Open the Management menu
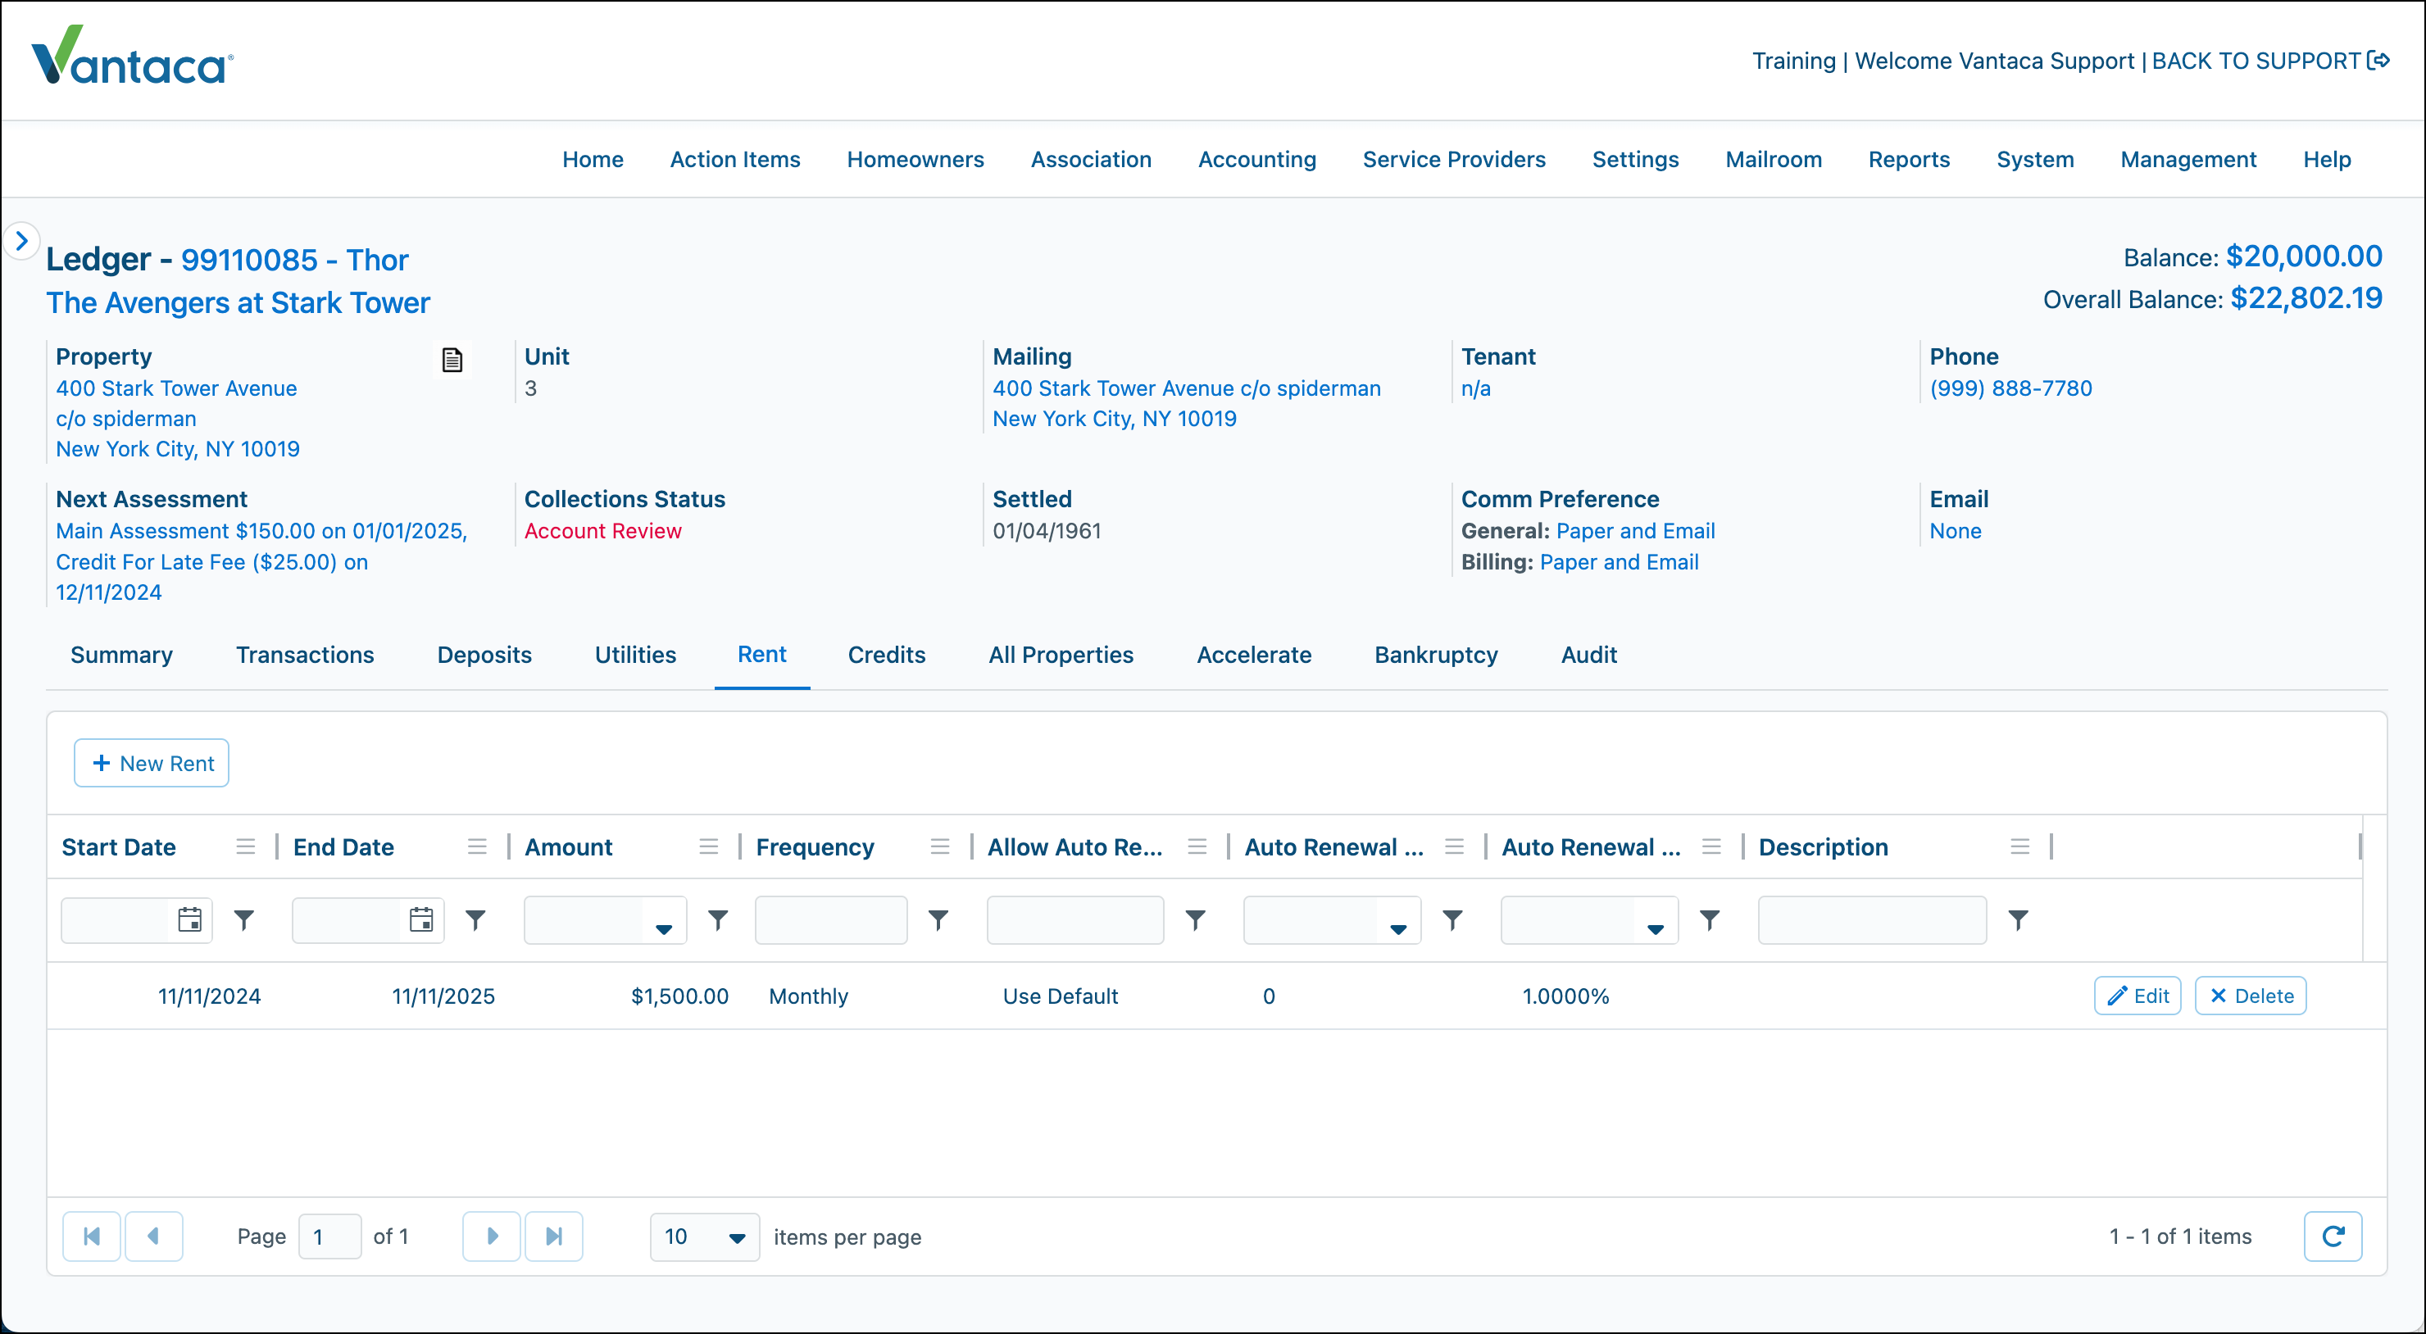 [x=2188, y=159]
